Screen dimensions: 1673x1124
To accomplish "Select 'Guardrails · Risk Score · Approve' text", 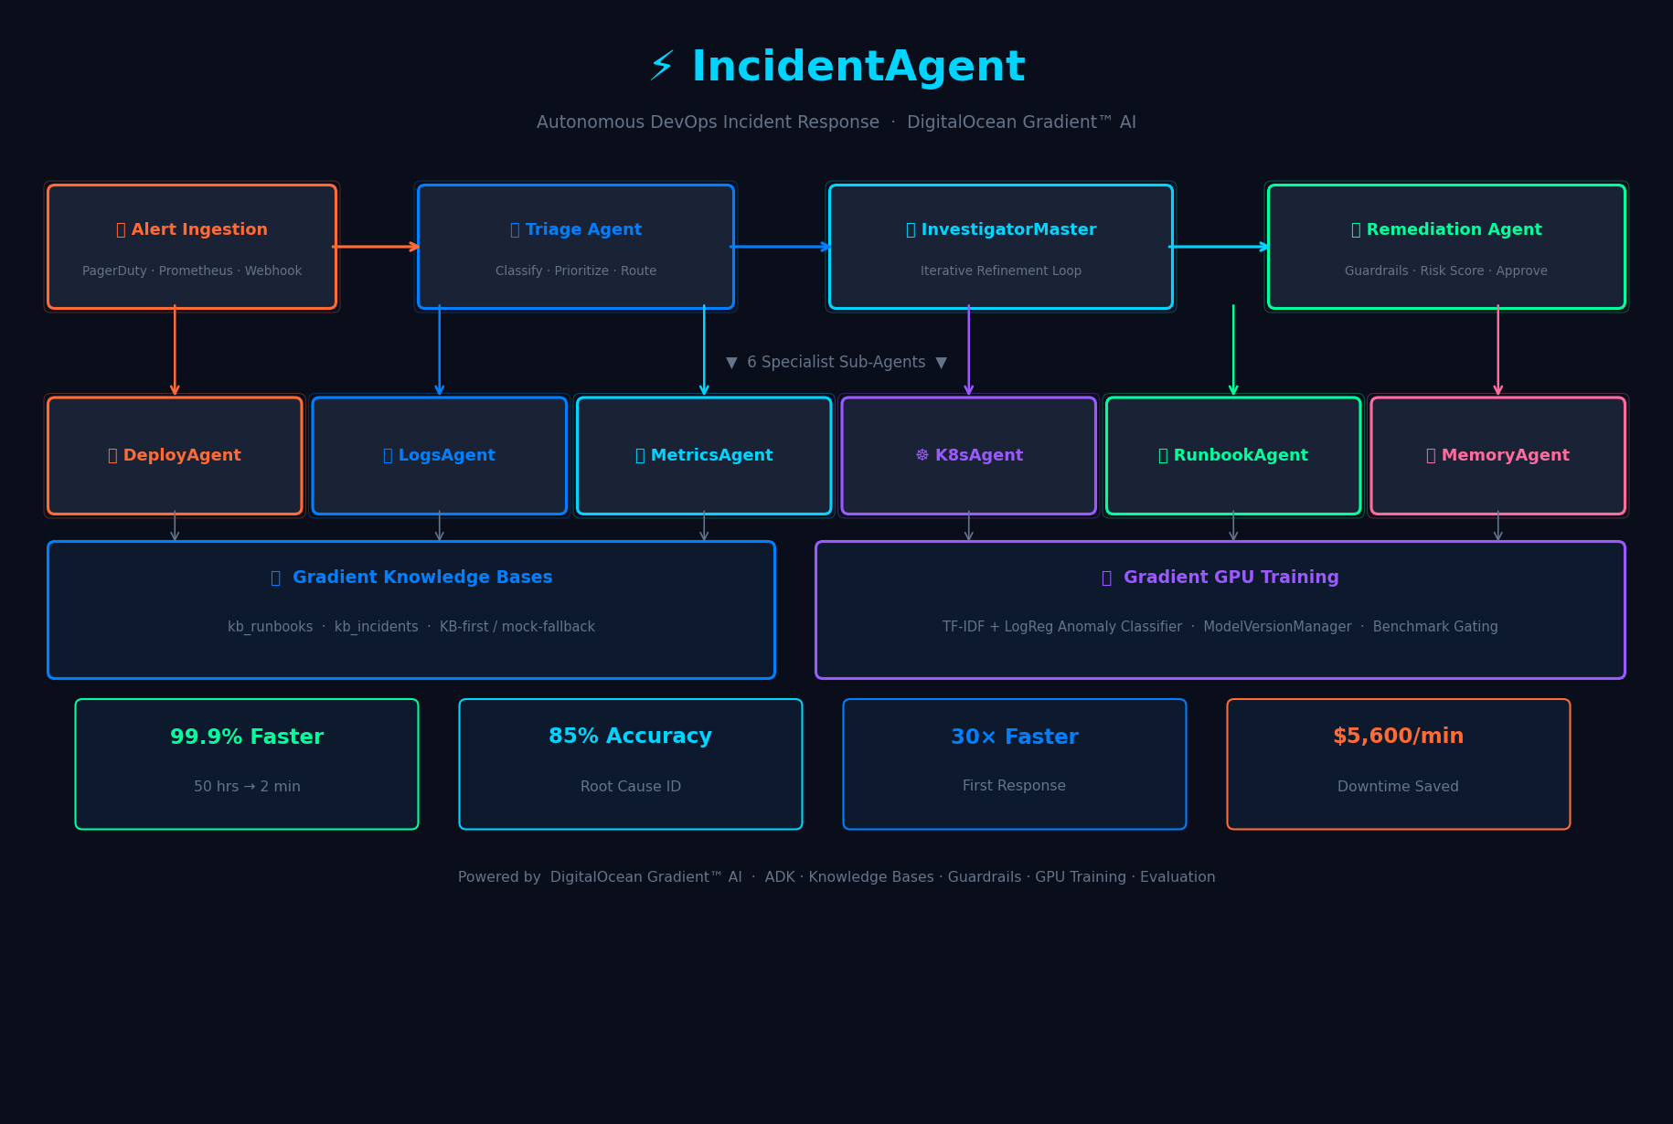I will 1446,271.
